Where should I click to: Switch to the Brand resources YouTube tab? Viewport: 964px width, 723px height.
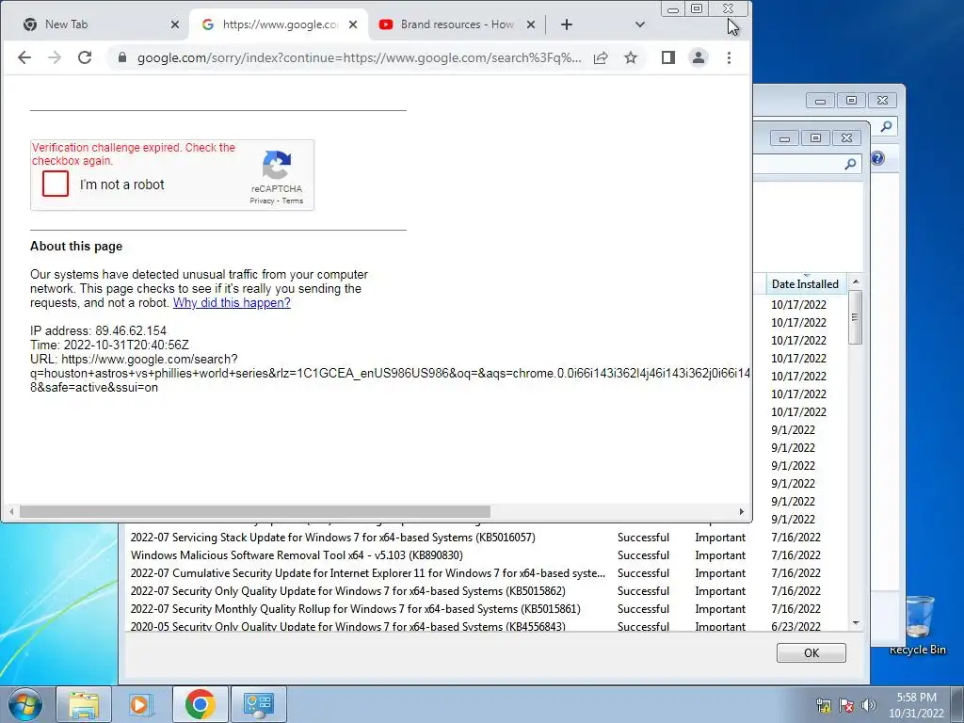click(x=455, y=24)
